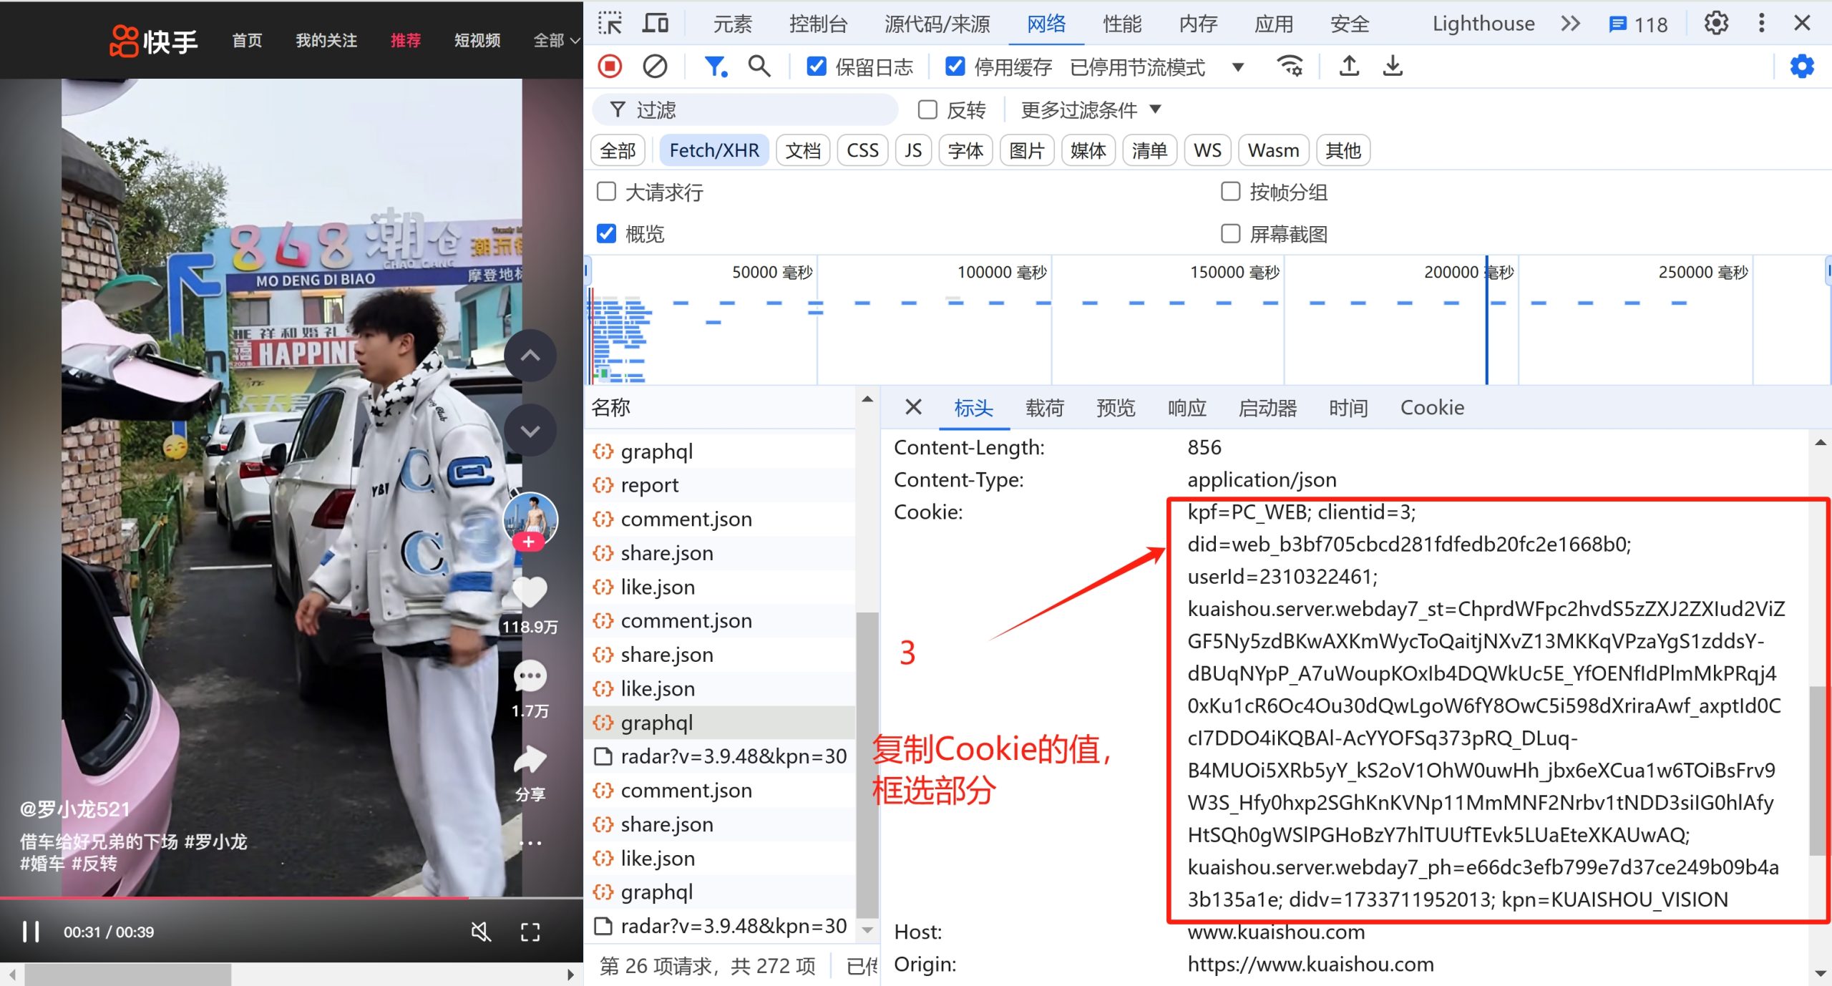Screen dimensions: 1832x986
Task: Select the JS filter chip
Action: tap(912, 150)
